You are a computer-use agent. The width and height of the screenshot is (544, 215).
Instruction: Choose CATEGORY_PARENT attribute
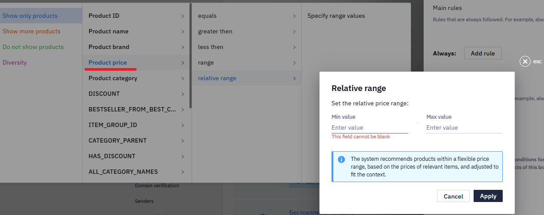136,140
